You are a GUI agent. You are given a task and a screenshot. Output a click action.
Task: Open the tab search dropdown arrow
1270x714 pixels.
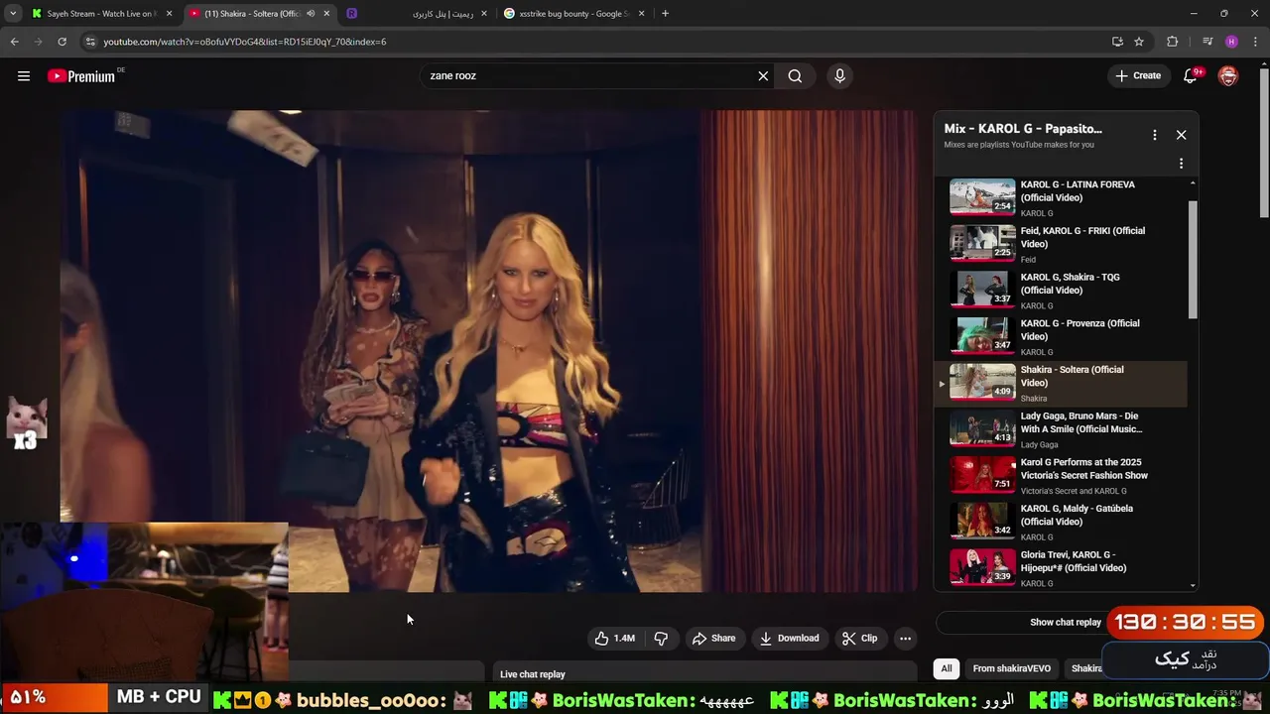[x=13, y=14]
